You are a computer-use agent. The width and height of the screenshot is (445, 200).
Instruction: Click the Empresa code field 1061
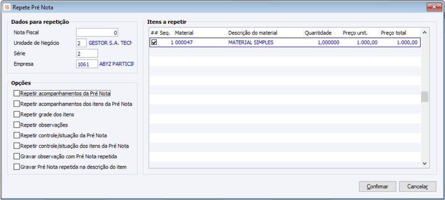coord(87,64)
